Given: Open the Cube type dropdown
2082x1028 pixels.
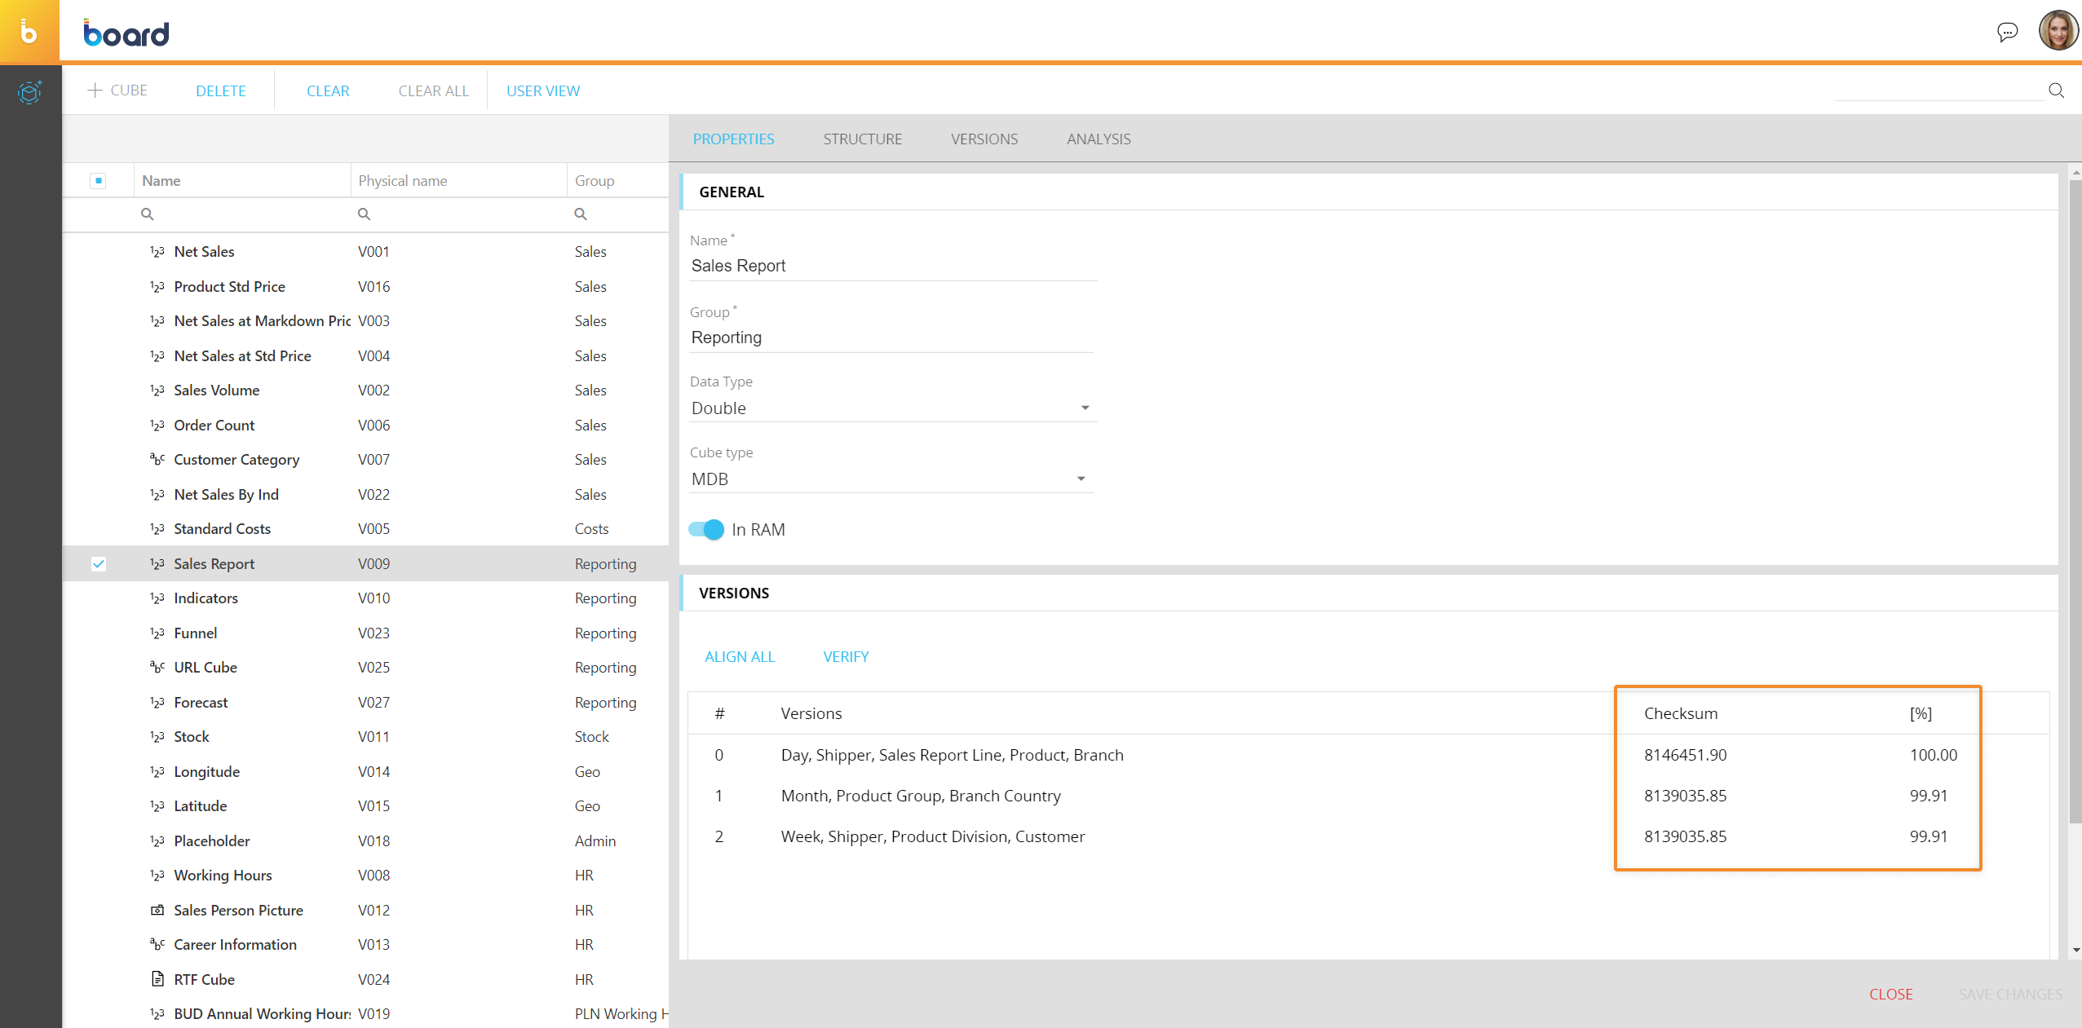Looking at the screenshot, I should tap(891, 479).
